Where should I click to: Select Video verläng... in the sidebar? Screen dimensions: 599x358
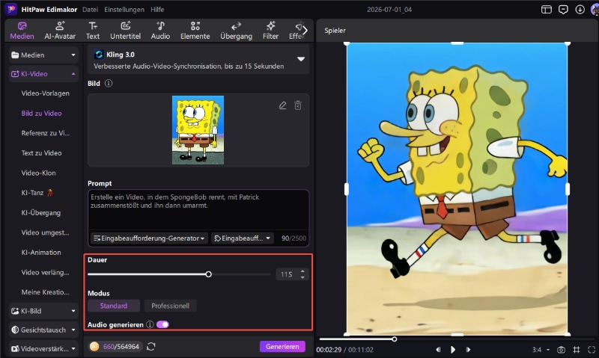click(45, 272)
